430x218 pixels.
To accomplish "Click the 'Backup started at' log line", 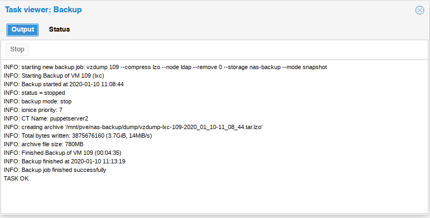I will coord(63,84).
